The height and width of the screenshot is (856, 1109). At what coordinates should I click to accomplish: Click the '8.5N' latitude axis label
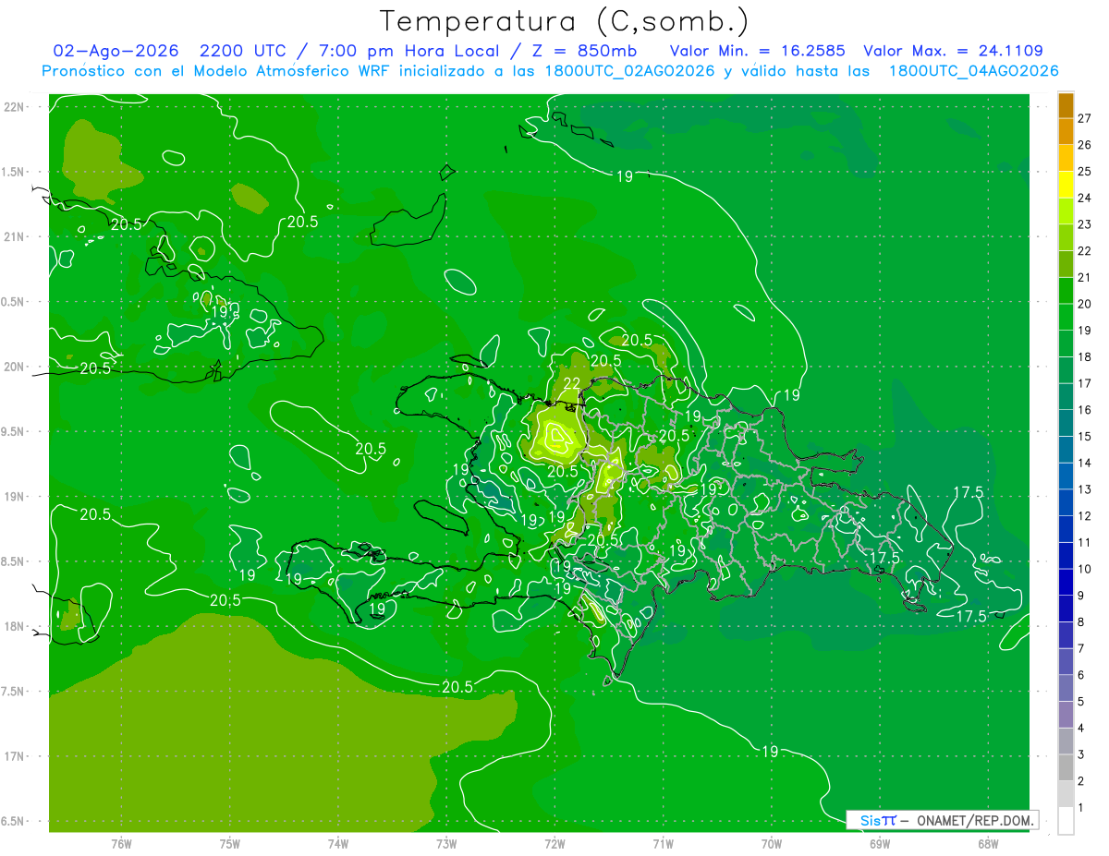click(14, 561)
